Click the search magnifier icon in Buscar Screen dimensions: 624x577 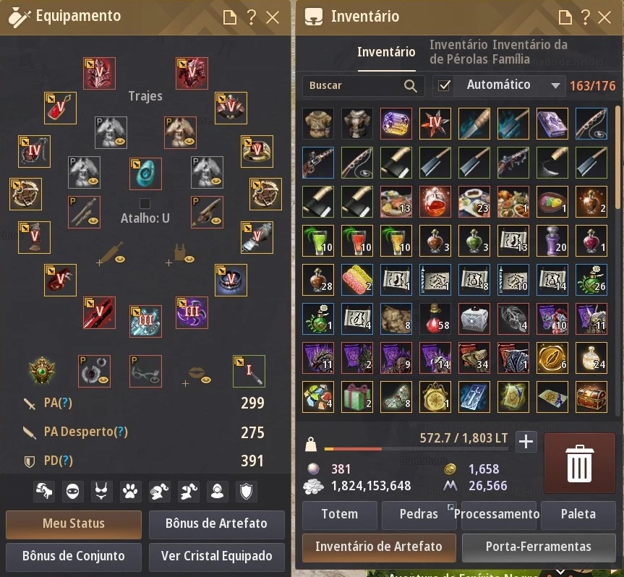410,85
